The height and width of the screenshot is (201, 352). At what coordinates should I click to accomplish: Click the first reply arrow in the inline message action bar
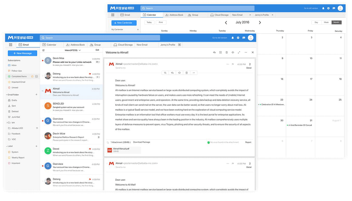(165, 73)
